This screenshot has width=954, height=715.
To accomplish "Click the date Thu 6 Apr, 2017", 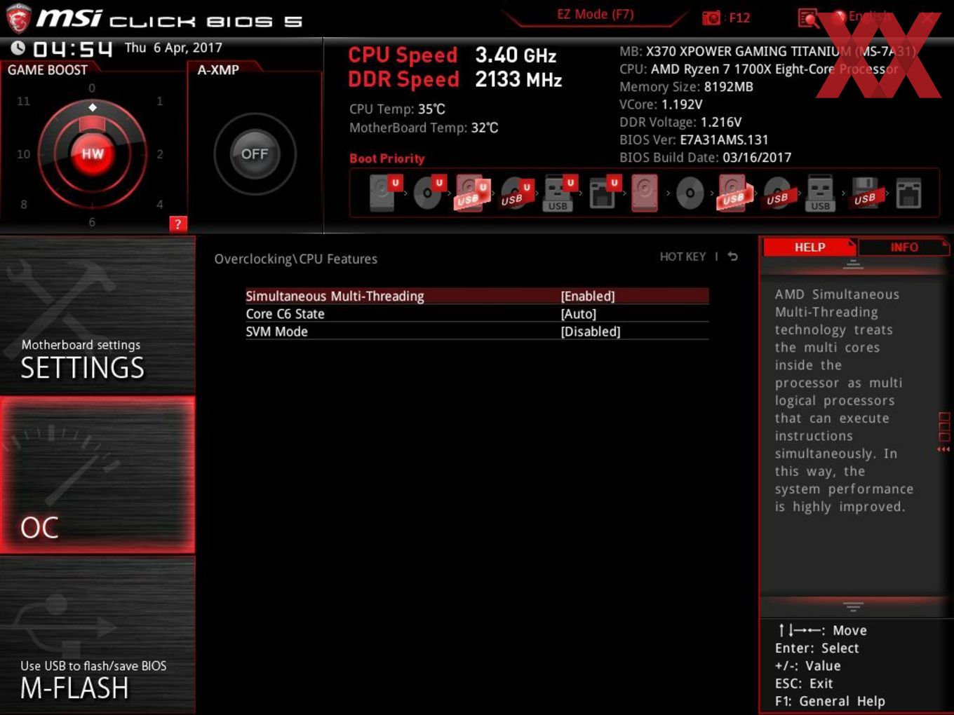I will point(173,48).
